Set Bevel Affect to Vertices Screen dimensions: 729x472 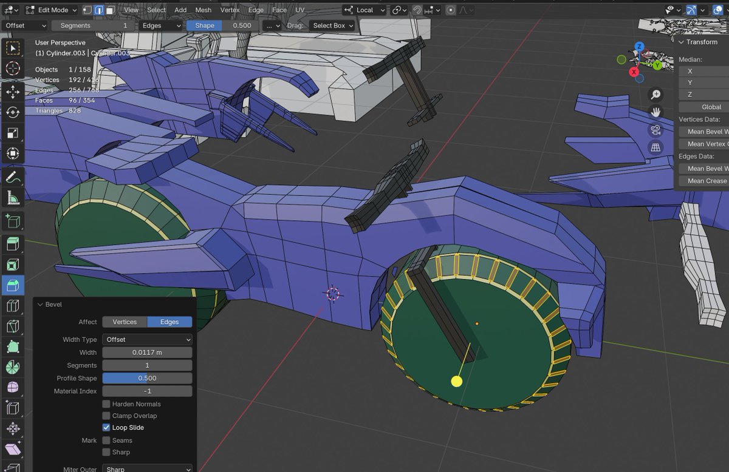click(125, 322)
